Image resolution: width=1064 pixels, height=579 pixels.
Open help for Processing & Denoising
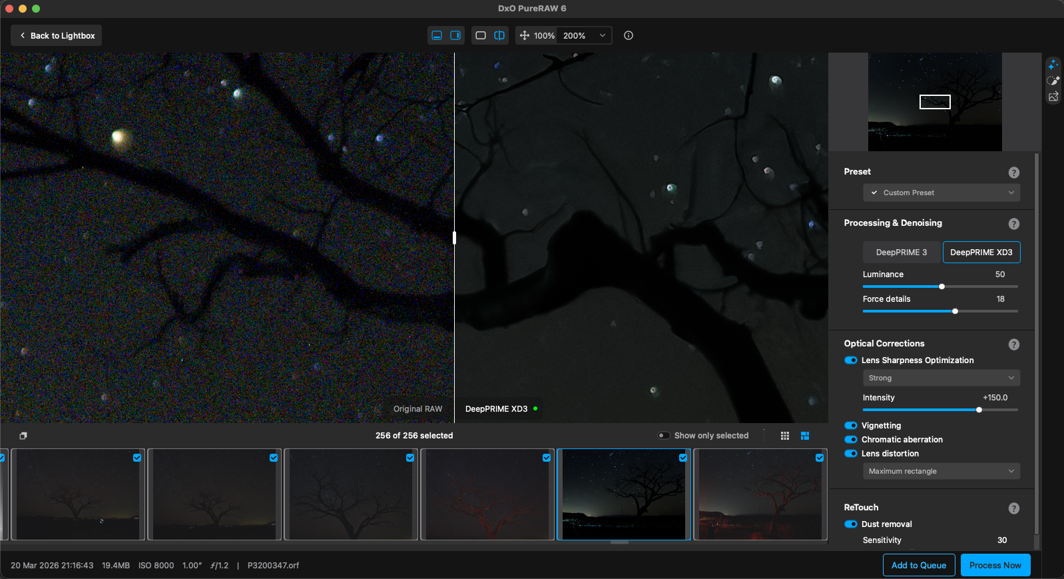1014,224
